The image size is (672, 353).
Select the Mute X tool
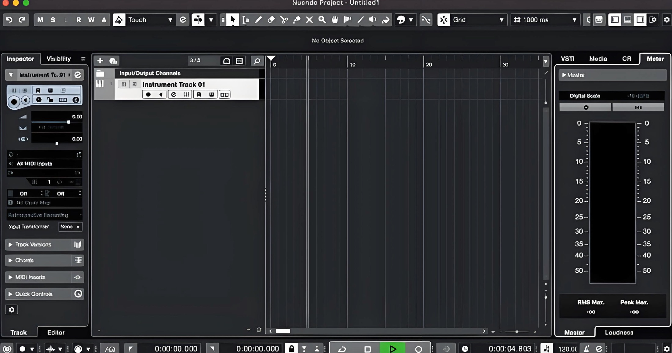[x=309, y=20]
